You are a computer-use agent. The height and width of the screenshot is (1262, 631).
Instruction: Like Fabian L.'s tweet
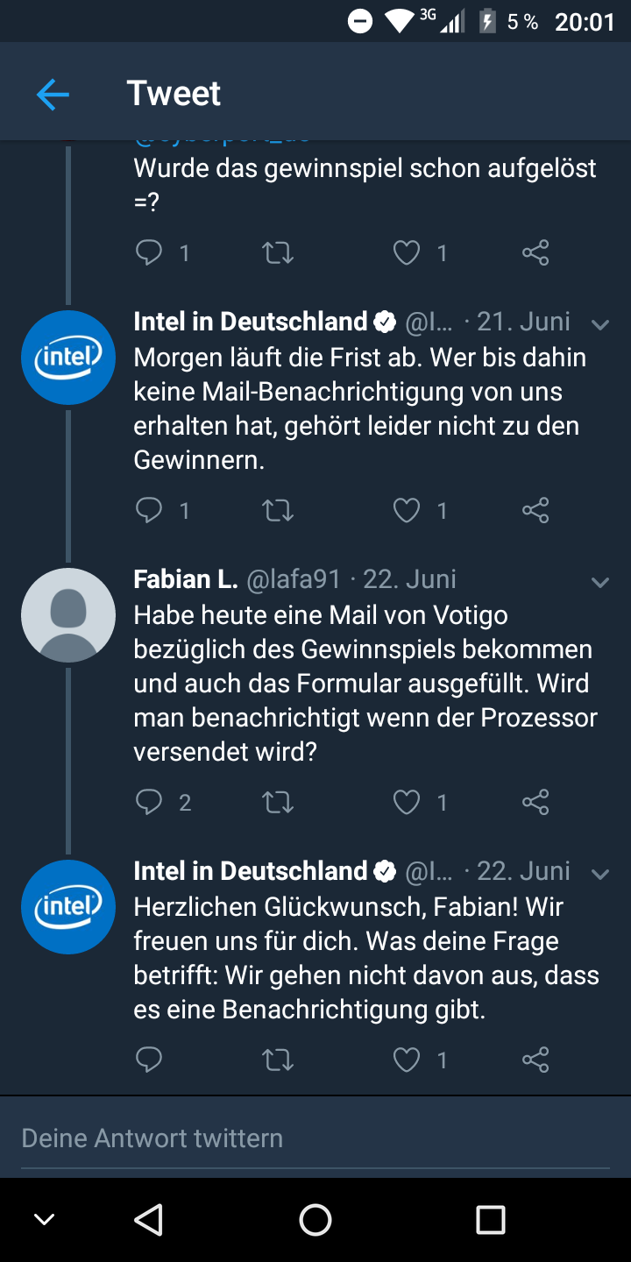(x=407, y=802)
